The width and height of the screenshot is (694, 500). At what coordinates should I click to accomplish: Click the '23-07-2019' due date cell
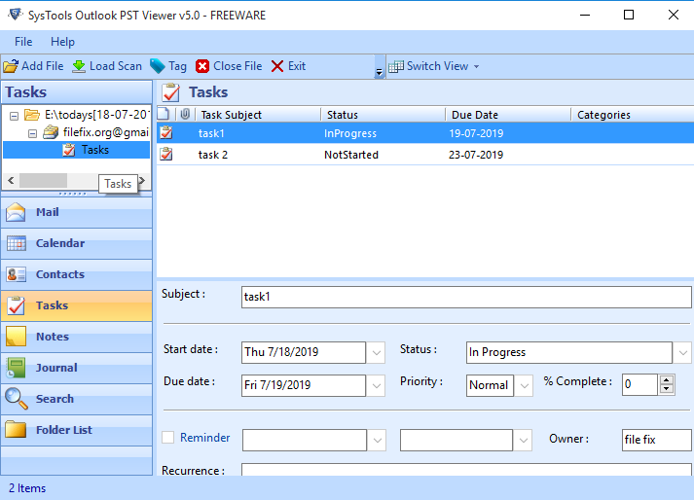click(x=476, y=155)
